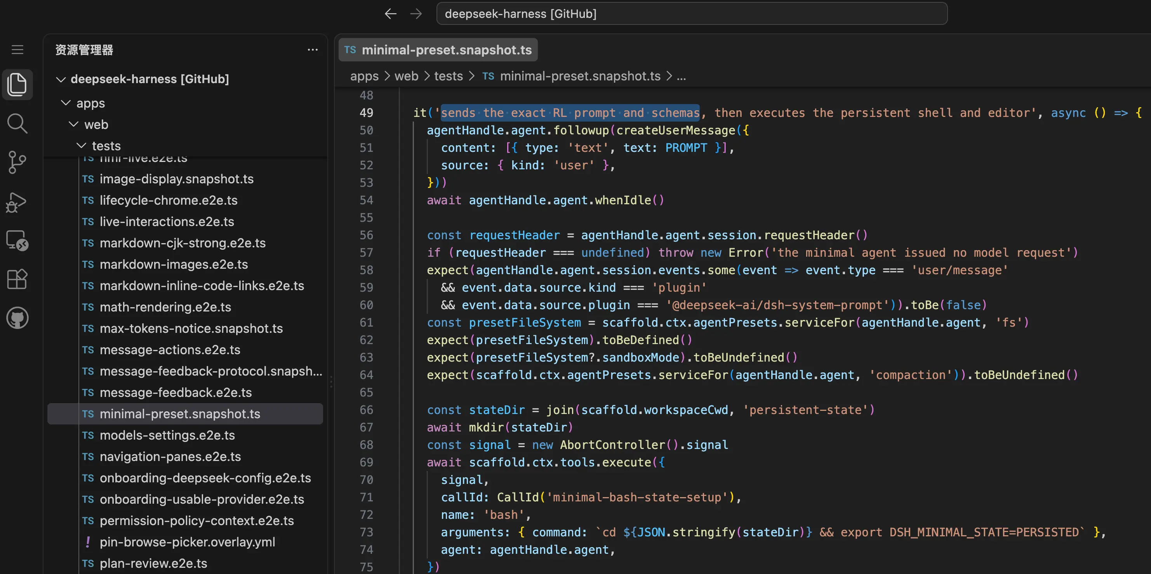Click 'PROMPT' constant on line 51
The image size is (1151, 574).
(x=686, y=148)
